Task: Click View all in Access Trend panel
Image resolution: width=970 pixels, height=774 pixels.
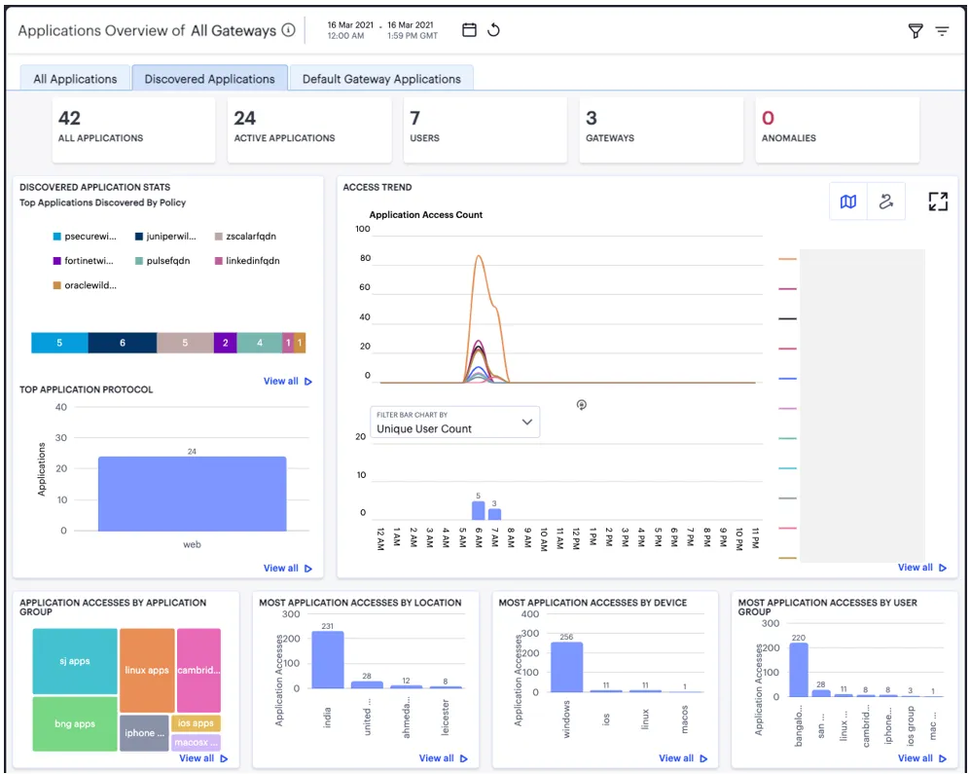Action: [x=921, y=568]
